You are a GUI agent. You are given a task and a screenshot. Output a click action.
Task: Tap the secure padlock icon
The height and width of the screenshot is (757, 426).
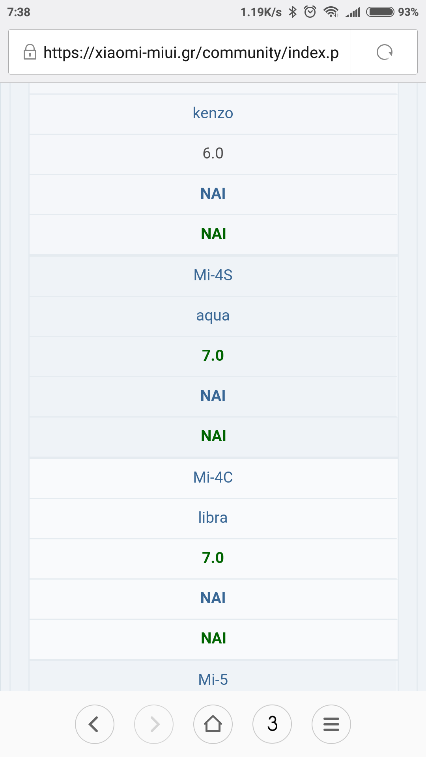tap(30, 52)
